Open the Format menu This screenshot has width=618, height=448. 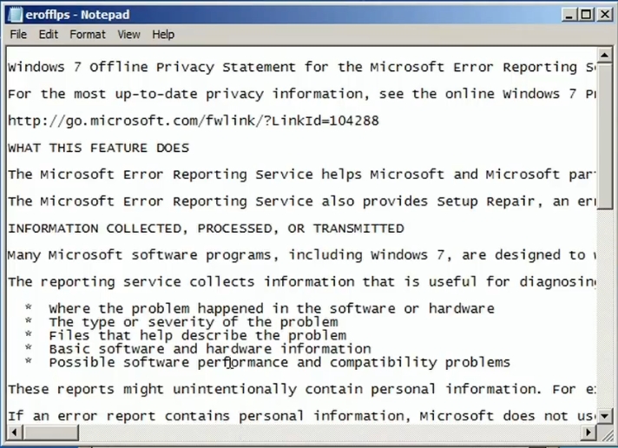point(88,35)
